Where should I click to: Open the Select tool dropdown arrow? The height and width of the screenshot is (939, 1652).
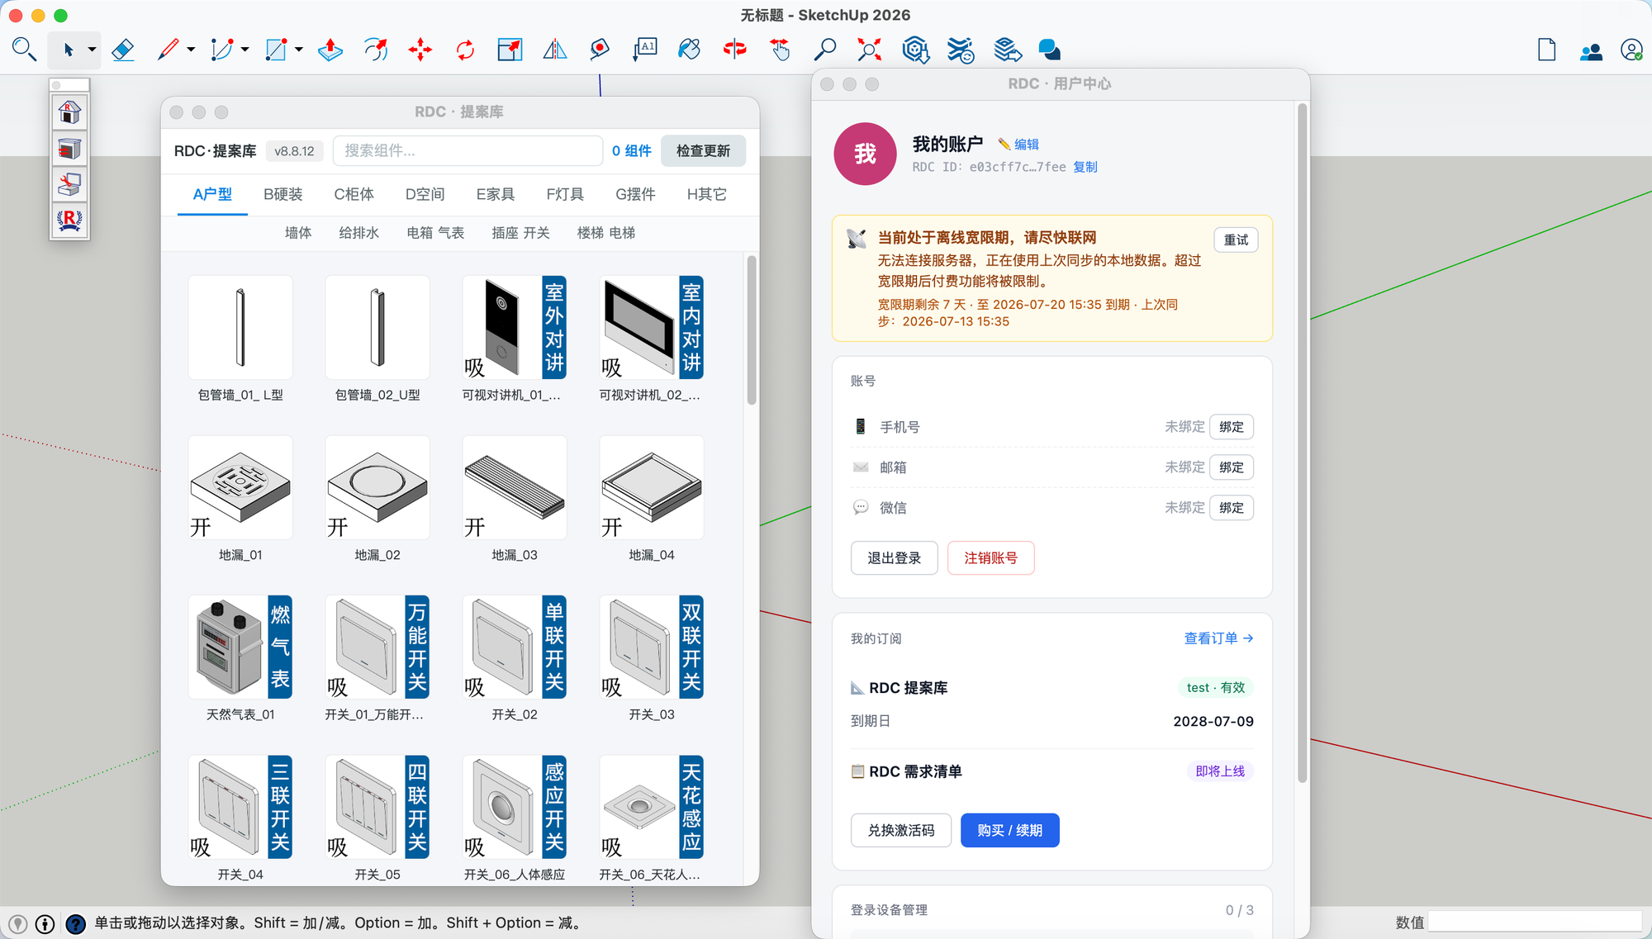tap(92, 50)
